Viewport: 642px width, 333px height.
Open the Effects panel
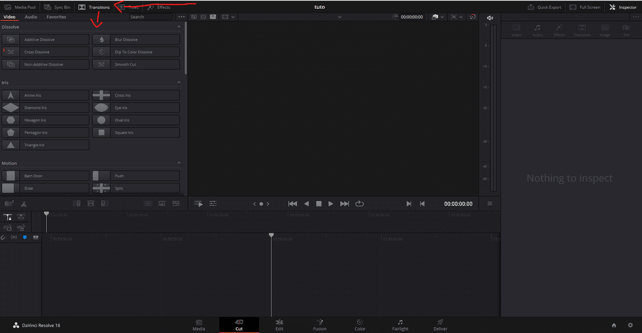point(159,7)
